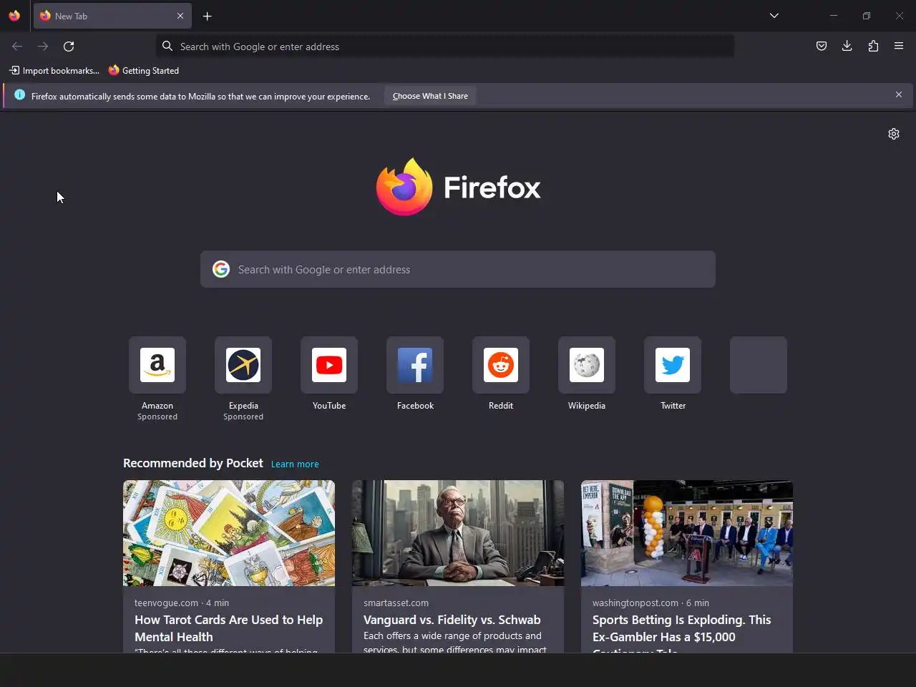Screen dimensions: 916x687
Task: Minimize the Firefox window
Action: coord(833,16)
